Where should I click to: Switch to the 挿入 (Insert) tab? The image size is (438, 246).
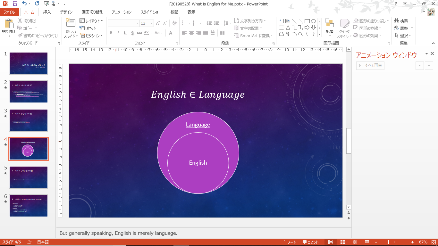pyautogui.click(x=47, y=12)
